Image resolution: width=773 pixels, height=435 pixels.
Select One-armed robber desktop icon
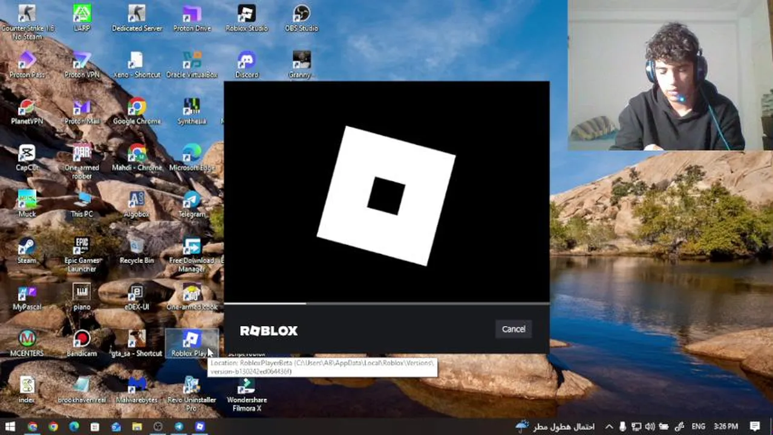(x=82, y=162)
